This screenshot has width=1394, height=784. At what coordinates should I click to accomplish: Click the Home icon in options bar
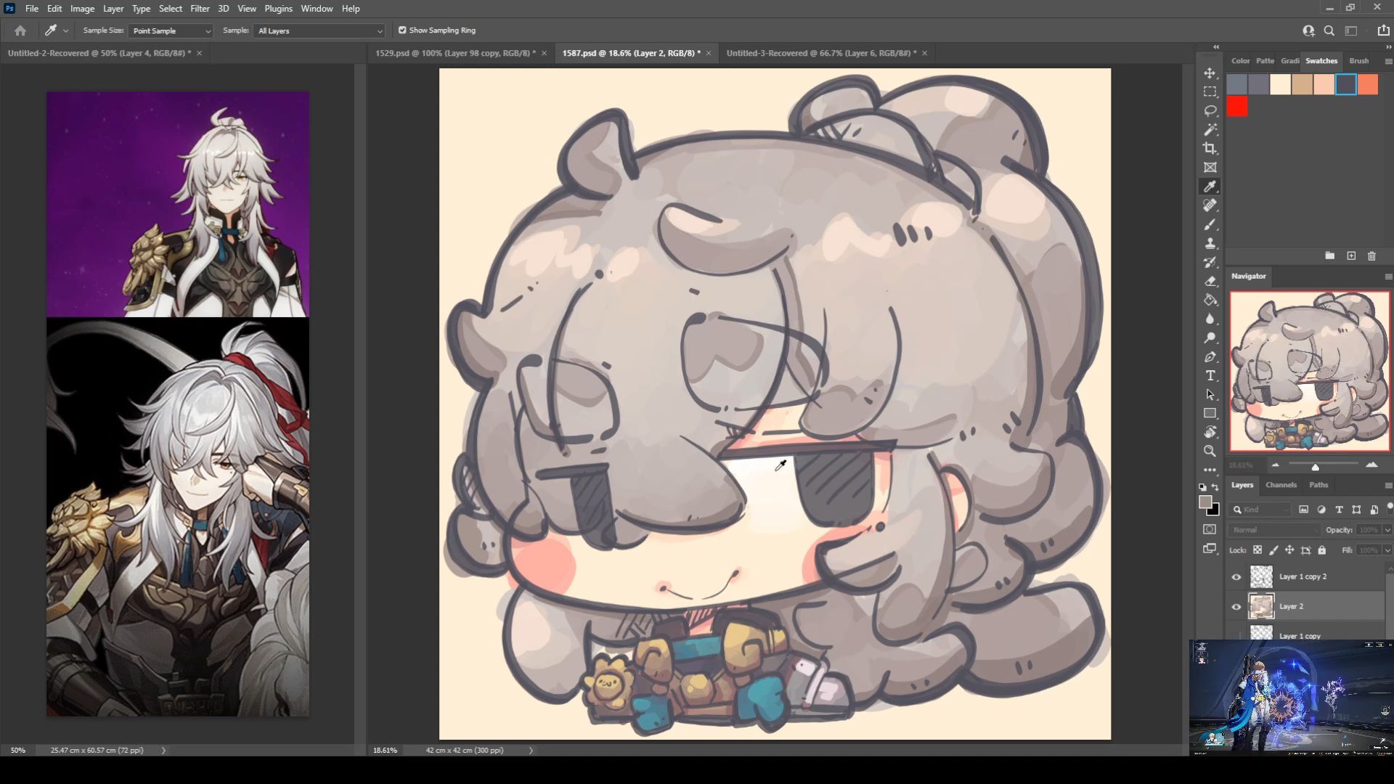(x=20, y=30)
